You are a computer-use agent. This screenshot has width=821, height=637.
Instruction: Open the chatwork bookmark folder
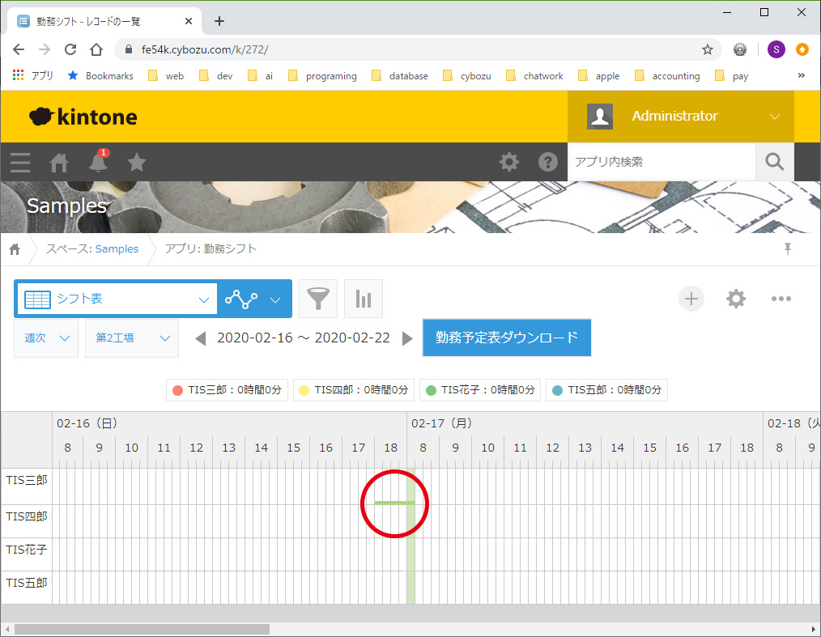(x=534, y=76)
